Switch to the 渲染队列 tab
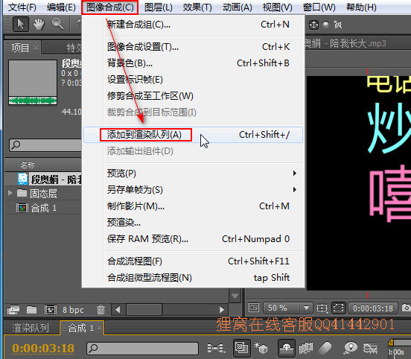Viewport: 411px width, 359px height. (x=31, y=328)
